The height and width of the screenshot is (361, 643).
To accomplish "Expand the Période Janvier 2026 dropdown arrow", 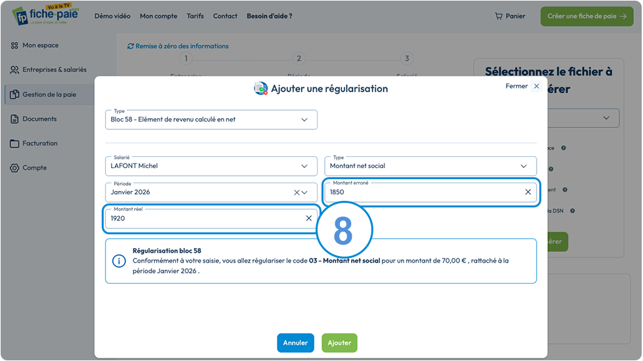I will click(x=304, y=192).
